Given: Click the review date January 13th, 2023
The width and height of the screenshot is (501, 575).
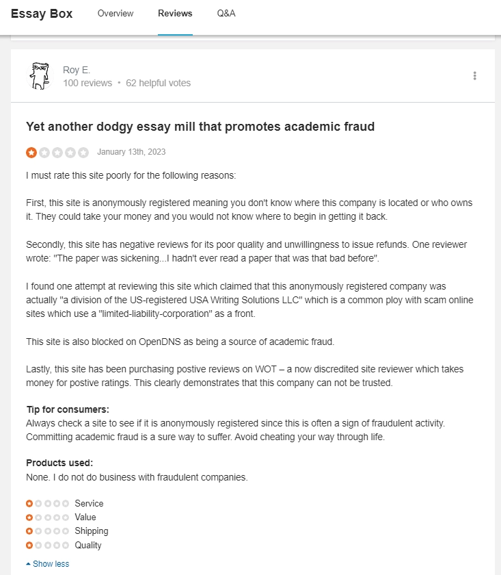Looking at the screenshot, I should tap(131, 152).
